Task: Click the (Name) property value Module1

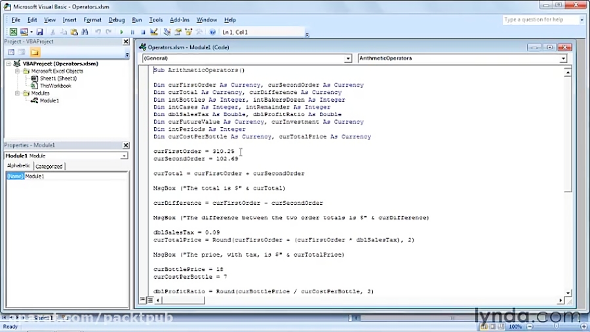Action: tap(76, 176)
